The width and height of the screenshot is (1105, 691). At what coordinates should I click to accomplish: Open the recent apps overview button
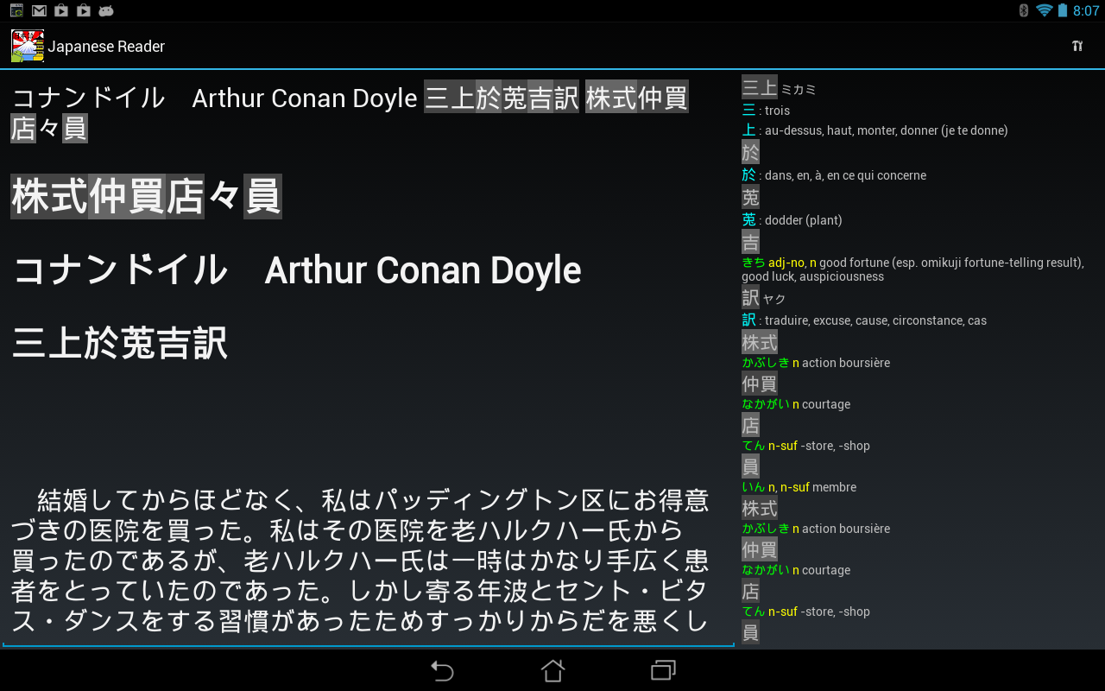[x=663, y=670]
